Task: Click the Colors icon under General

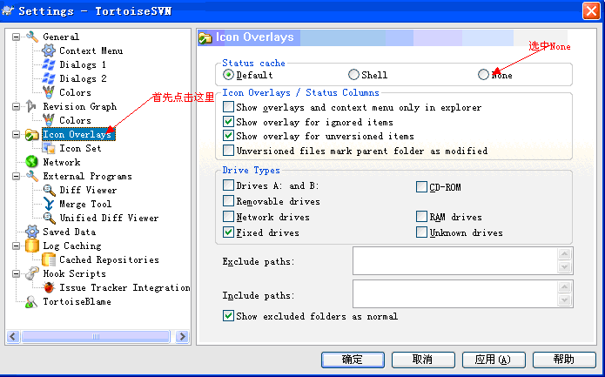Action: (49, 92)
